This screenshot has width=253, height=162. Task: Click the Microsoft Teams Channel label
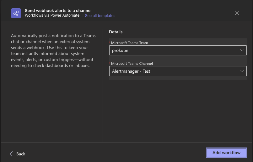pos(132,64)
